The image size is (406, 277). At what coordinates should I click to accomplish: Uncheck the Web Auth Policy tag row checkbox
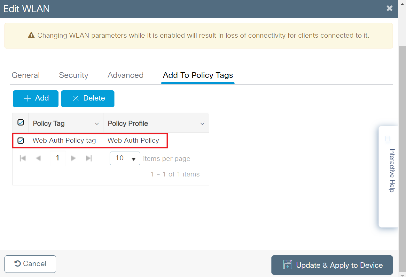click(x=20, y=140)
